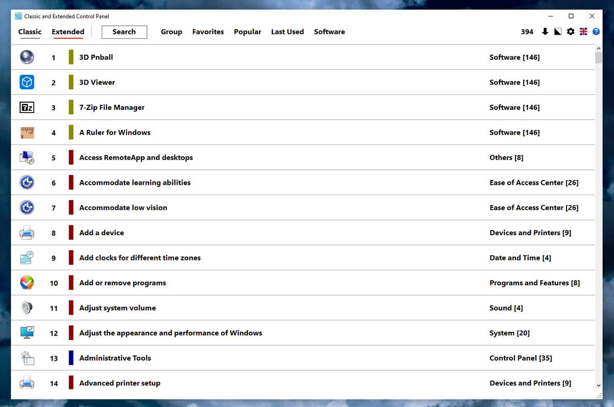This screenshot has width=614, height=407.
Task: Open the Group view
Action: (171, 31)
